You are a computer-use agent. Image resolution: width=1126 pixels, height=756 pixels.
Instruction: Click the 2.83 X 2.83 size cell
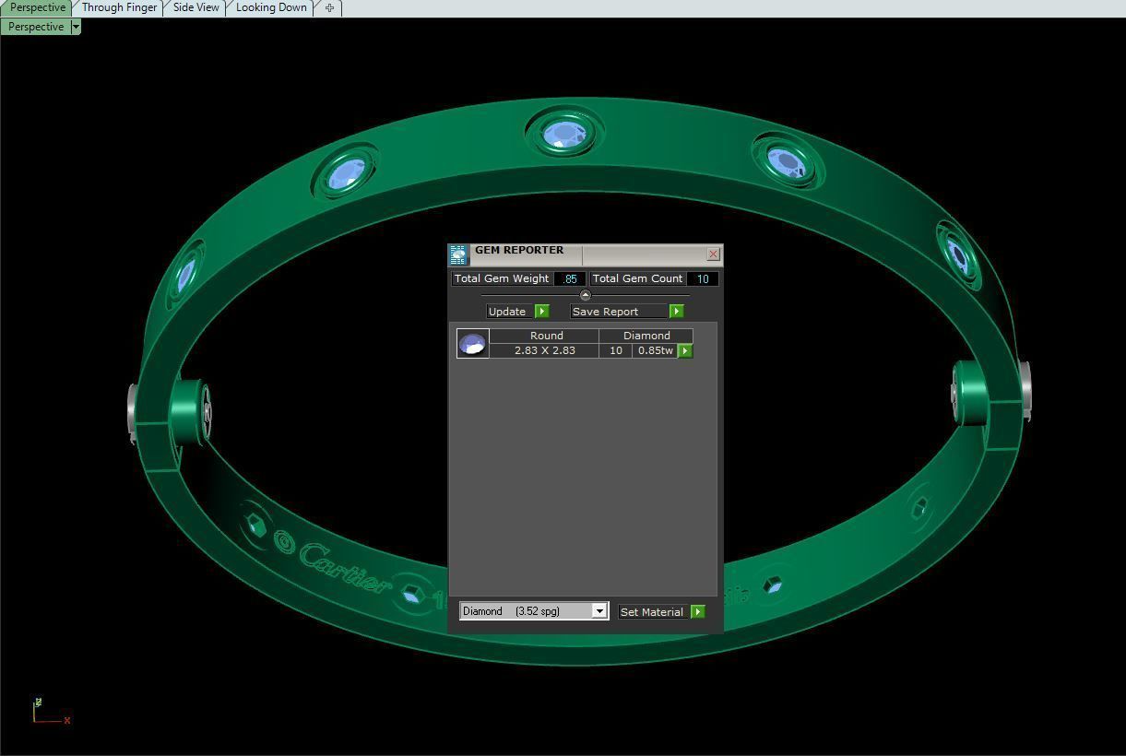click(x=544, y=350)
